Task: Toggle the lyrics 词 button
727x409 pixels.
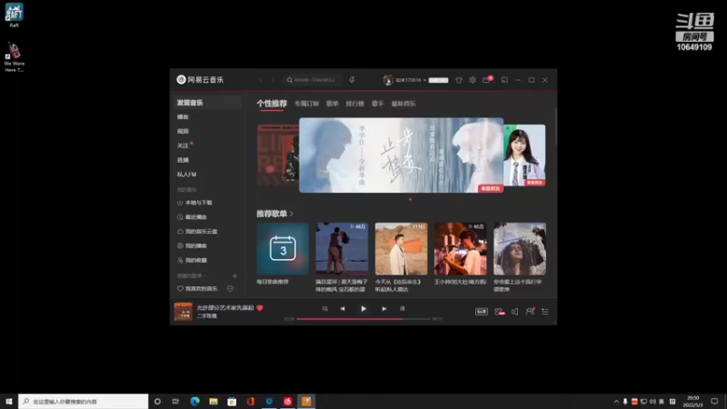Action: 402,308
